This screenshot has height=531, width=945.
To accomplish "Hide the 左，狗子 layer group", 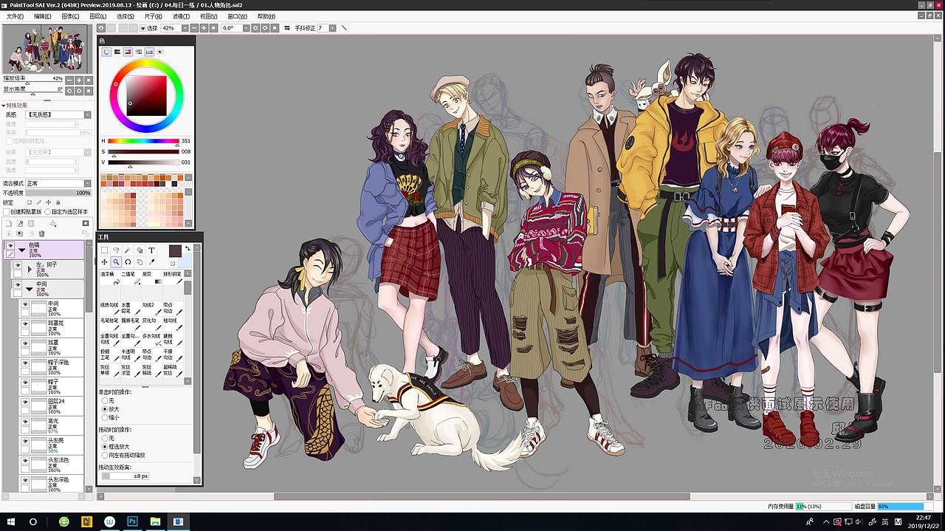I will pos(18,264).
